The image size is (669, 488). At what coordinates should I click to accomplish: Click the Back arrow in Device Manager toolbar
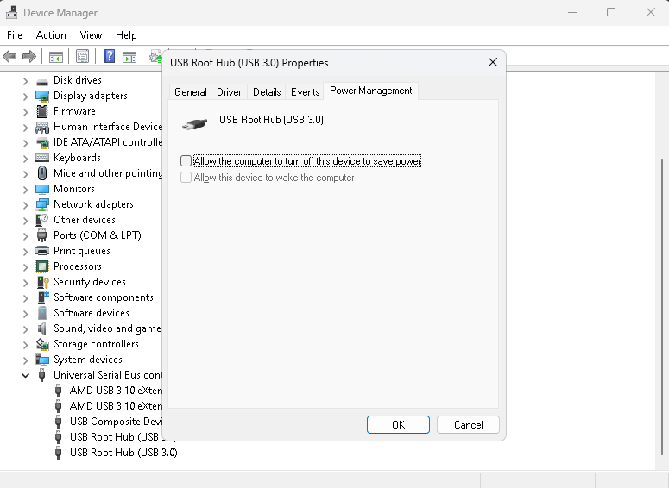pos(9,56)
